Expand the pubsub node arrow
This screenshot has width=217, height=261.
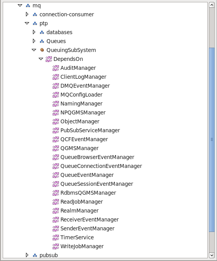[27, 255]
